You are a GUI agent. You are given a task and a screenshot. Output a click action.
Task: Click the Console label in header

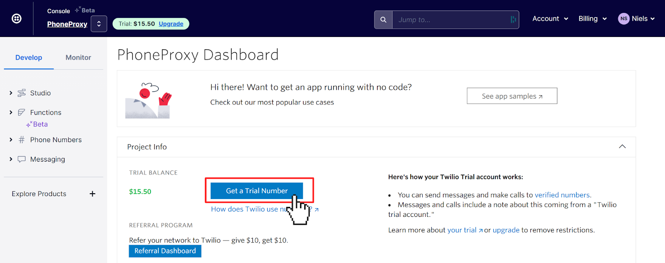point(59,11)
